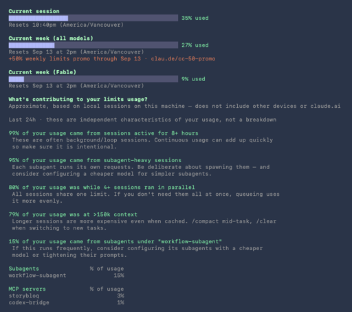Click the 9% used label
Screen dimensions: 352x312
[x=193, y=79]
